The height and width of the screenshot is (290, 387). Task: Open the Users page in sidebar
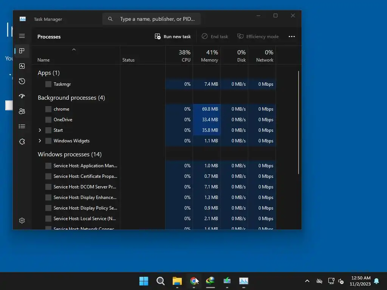click(22, 111)
